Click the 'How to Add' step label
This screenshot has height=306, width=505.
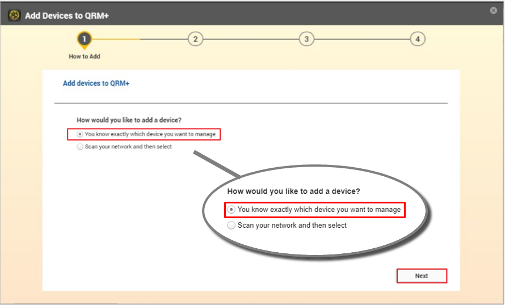click(x=85, y=56)
